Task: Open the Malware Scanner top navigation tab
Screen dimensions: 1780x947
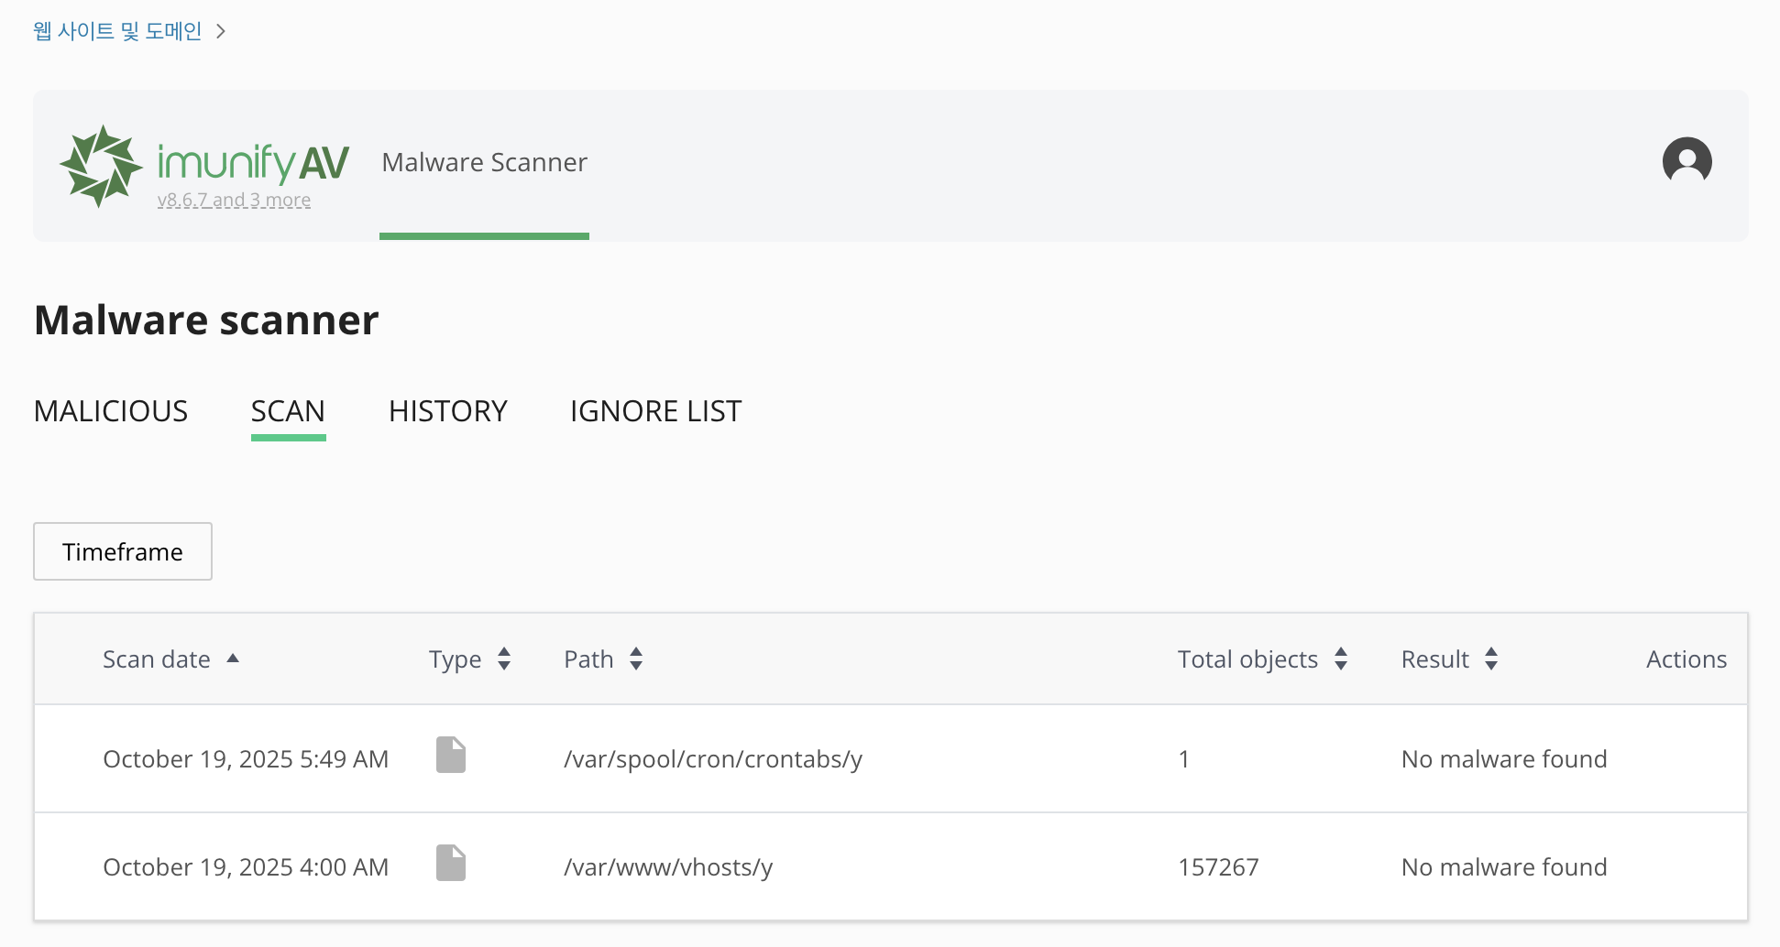Action: click(484, 163)
